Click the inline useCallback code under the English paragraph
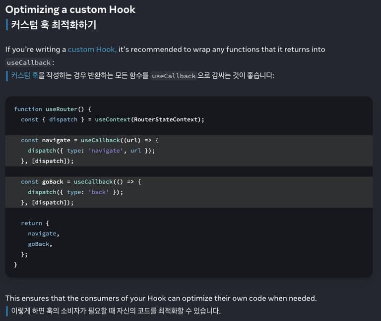 [x=29, y=63]
